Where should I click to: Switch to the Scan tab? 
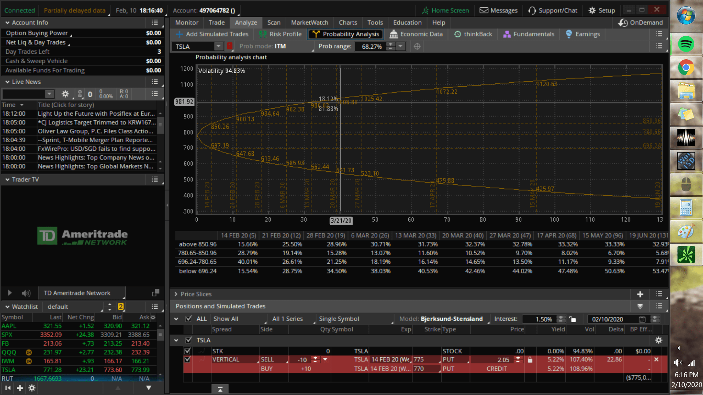[274, 23]
